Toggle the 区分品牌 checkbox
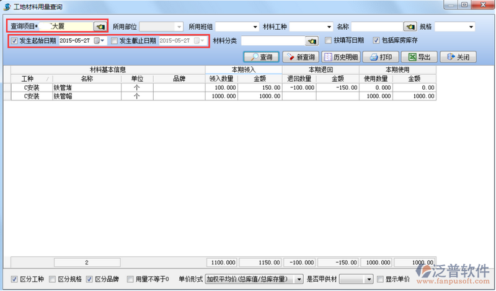496x291 pixels. pyautogui.click(x=89, y=279)
